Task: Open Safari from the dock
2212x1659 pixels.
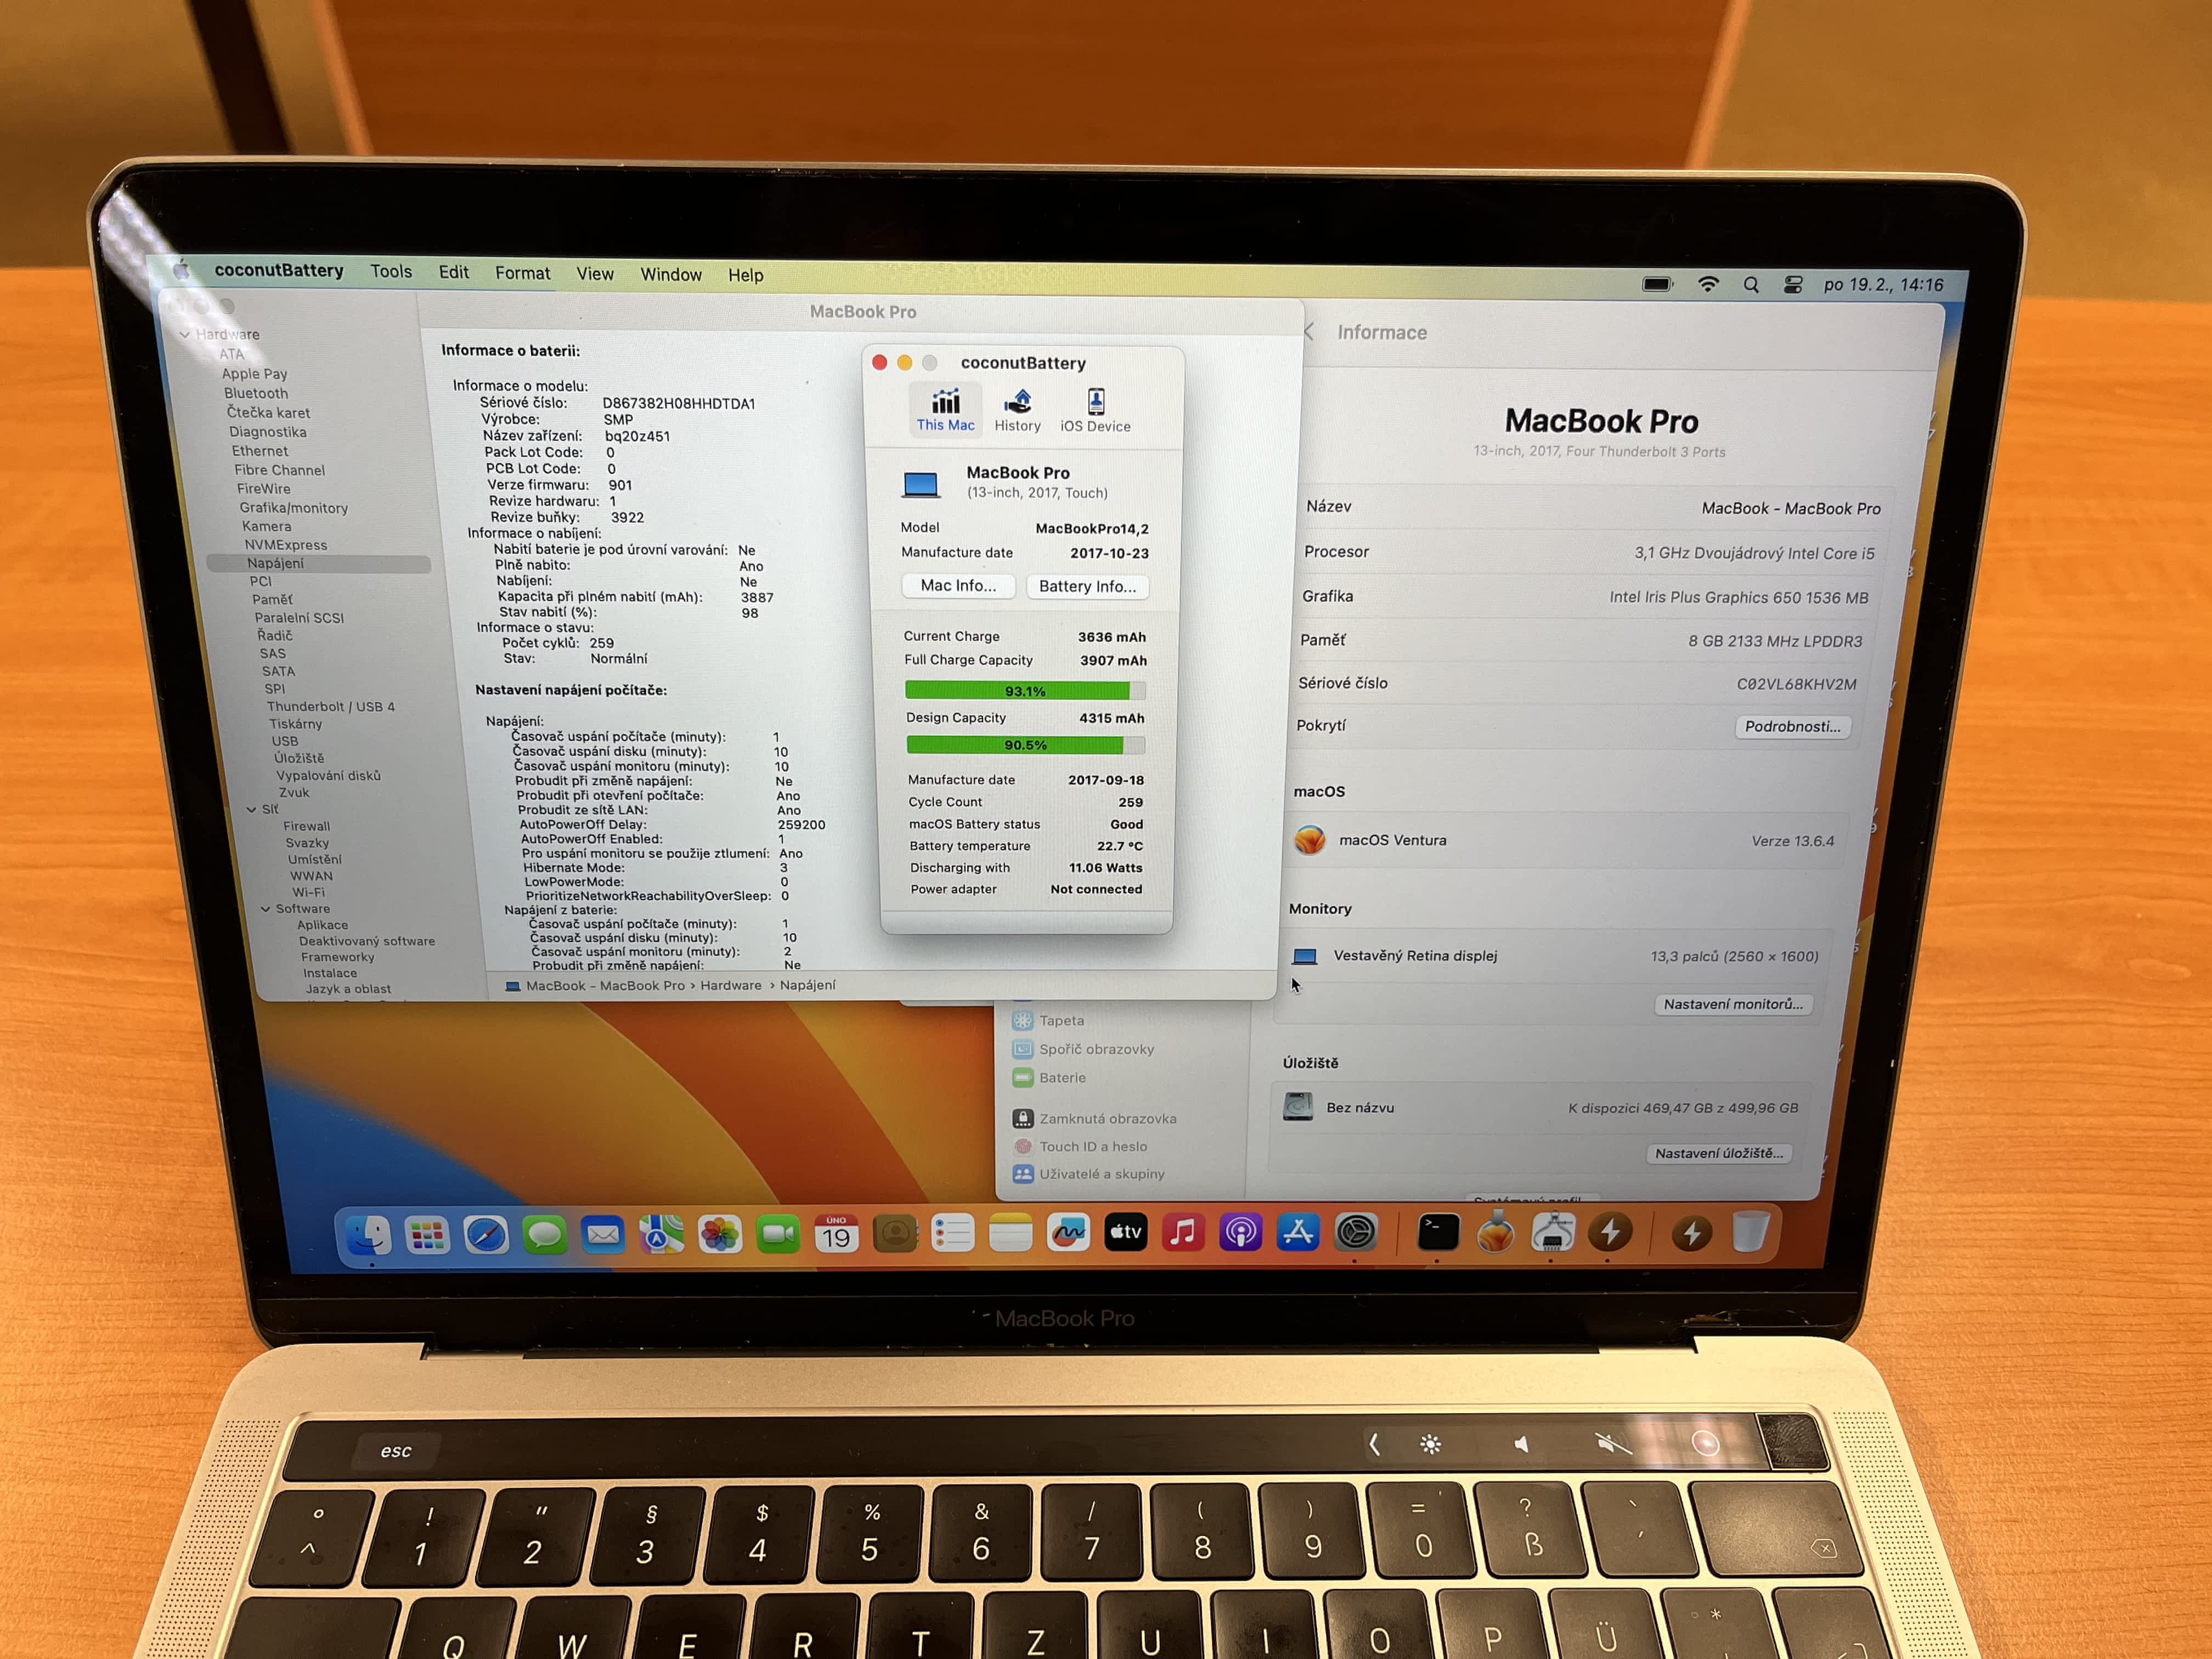Action: pyautogui.click(x=486, y=1235)
